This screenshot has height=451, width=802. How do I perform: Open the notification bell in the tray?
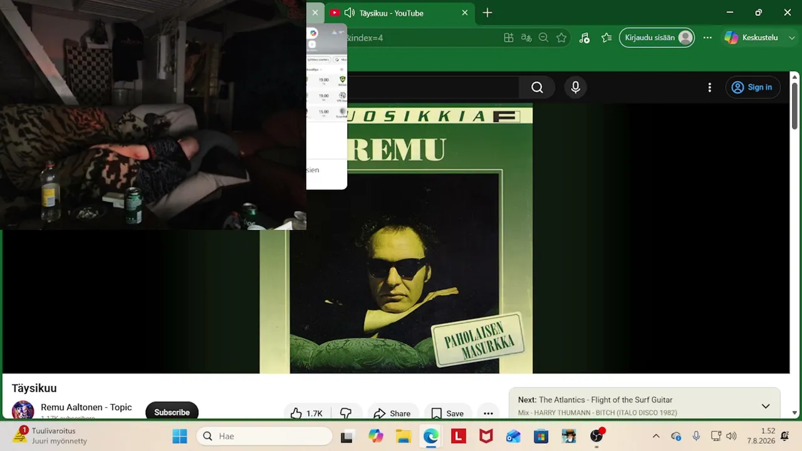(785, 436)
